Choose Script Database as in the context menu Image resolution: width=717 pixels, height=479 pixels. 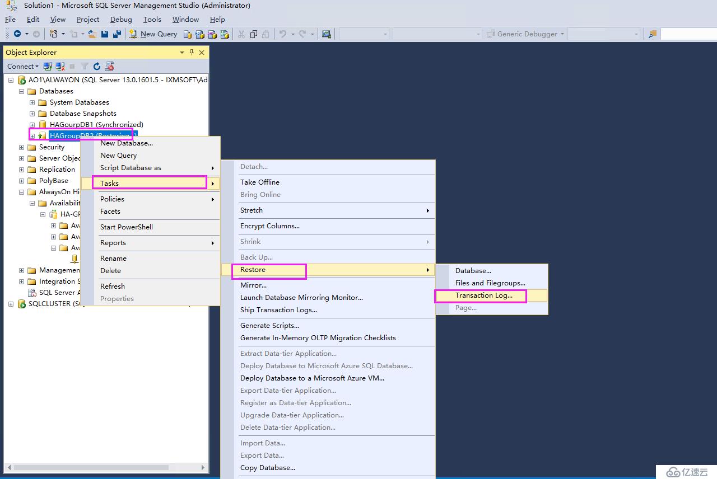(x=150, y=168)
